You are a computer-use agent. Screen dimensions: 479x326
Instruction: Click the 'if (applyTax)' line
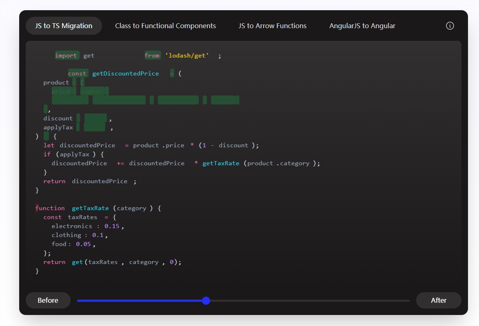(73, 154)
